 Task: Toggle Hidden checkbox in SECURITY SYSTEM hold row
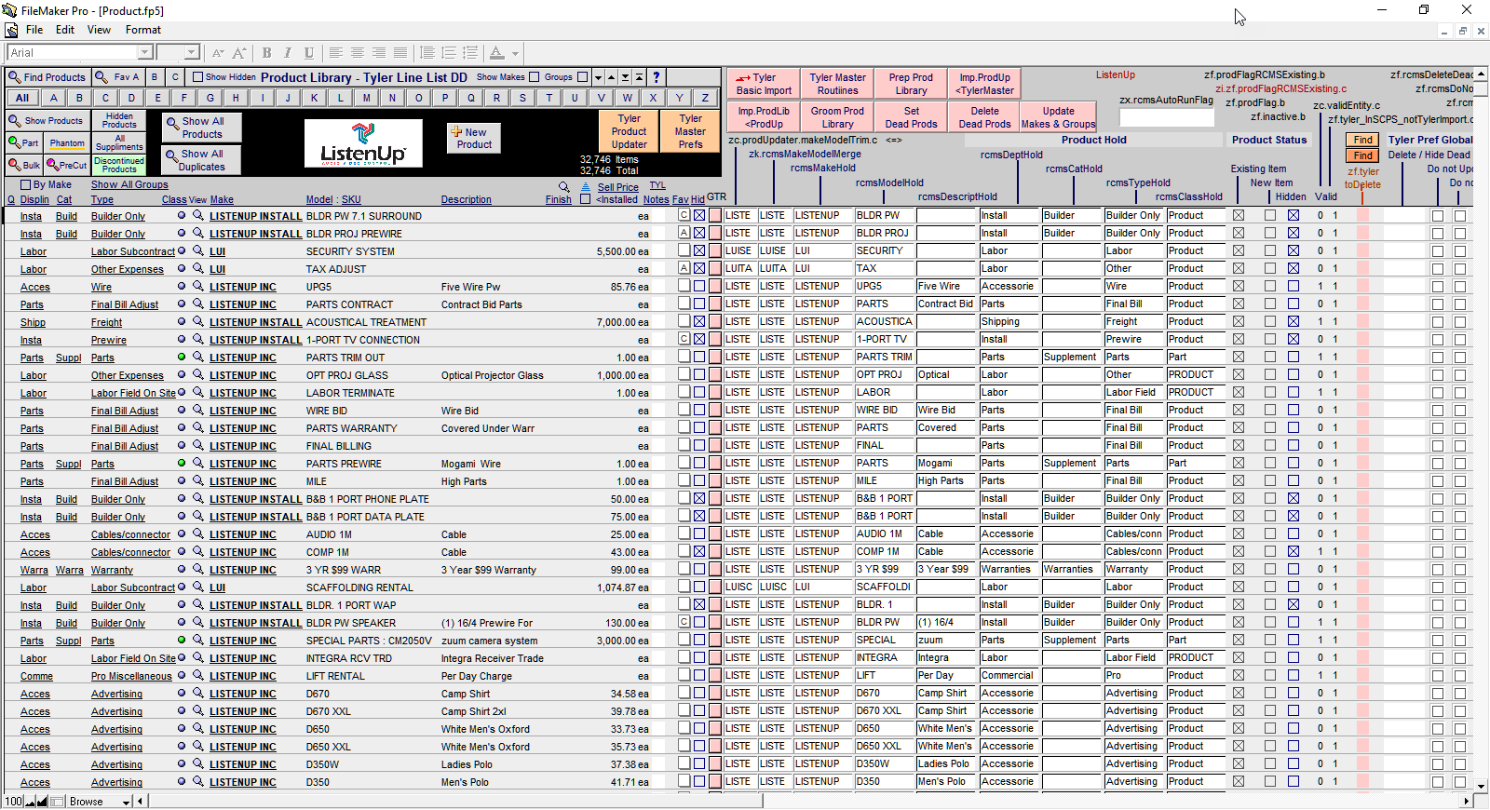(x=1294, y=250)
